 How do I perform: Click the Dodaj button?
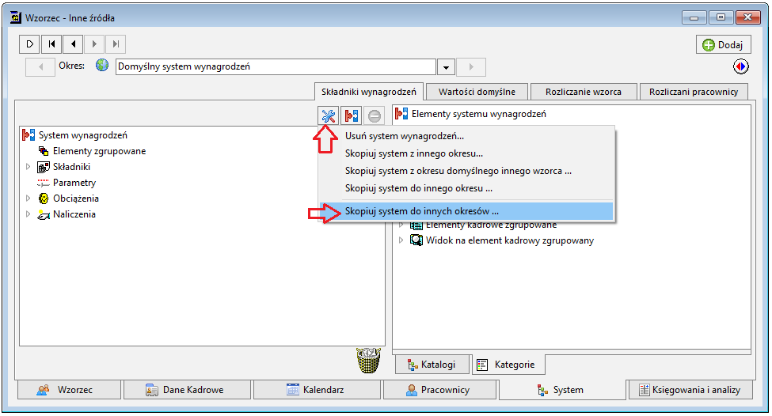723,45
